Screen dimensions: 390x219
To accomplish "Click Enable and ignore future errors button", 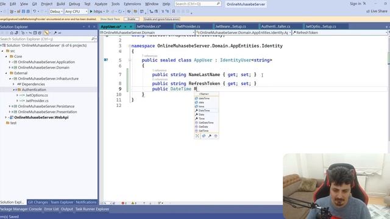I will pos(161,19).
